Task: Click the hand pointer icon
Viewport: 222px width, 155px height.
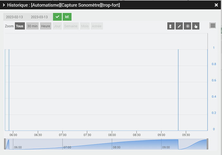Action: coord(196,26)
